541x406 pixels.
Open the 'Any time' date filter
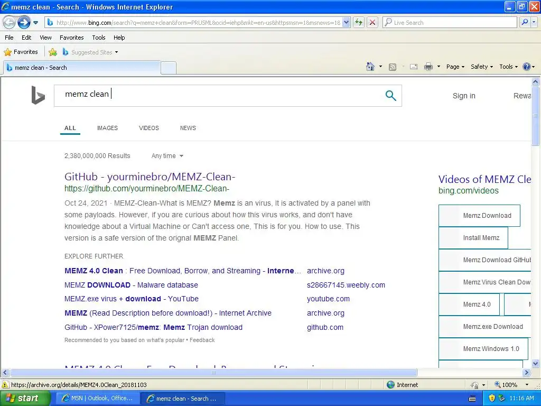(x=167, y=156)
